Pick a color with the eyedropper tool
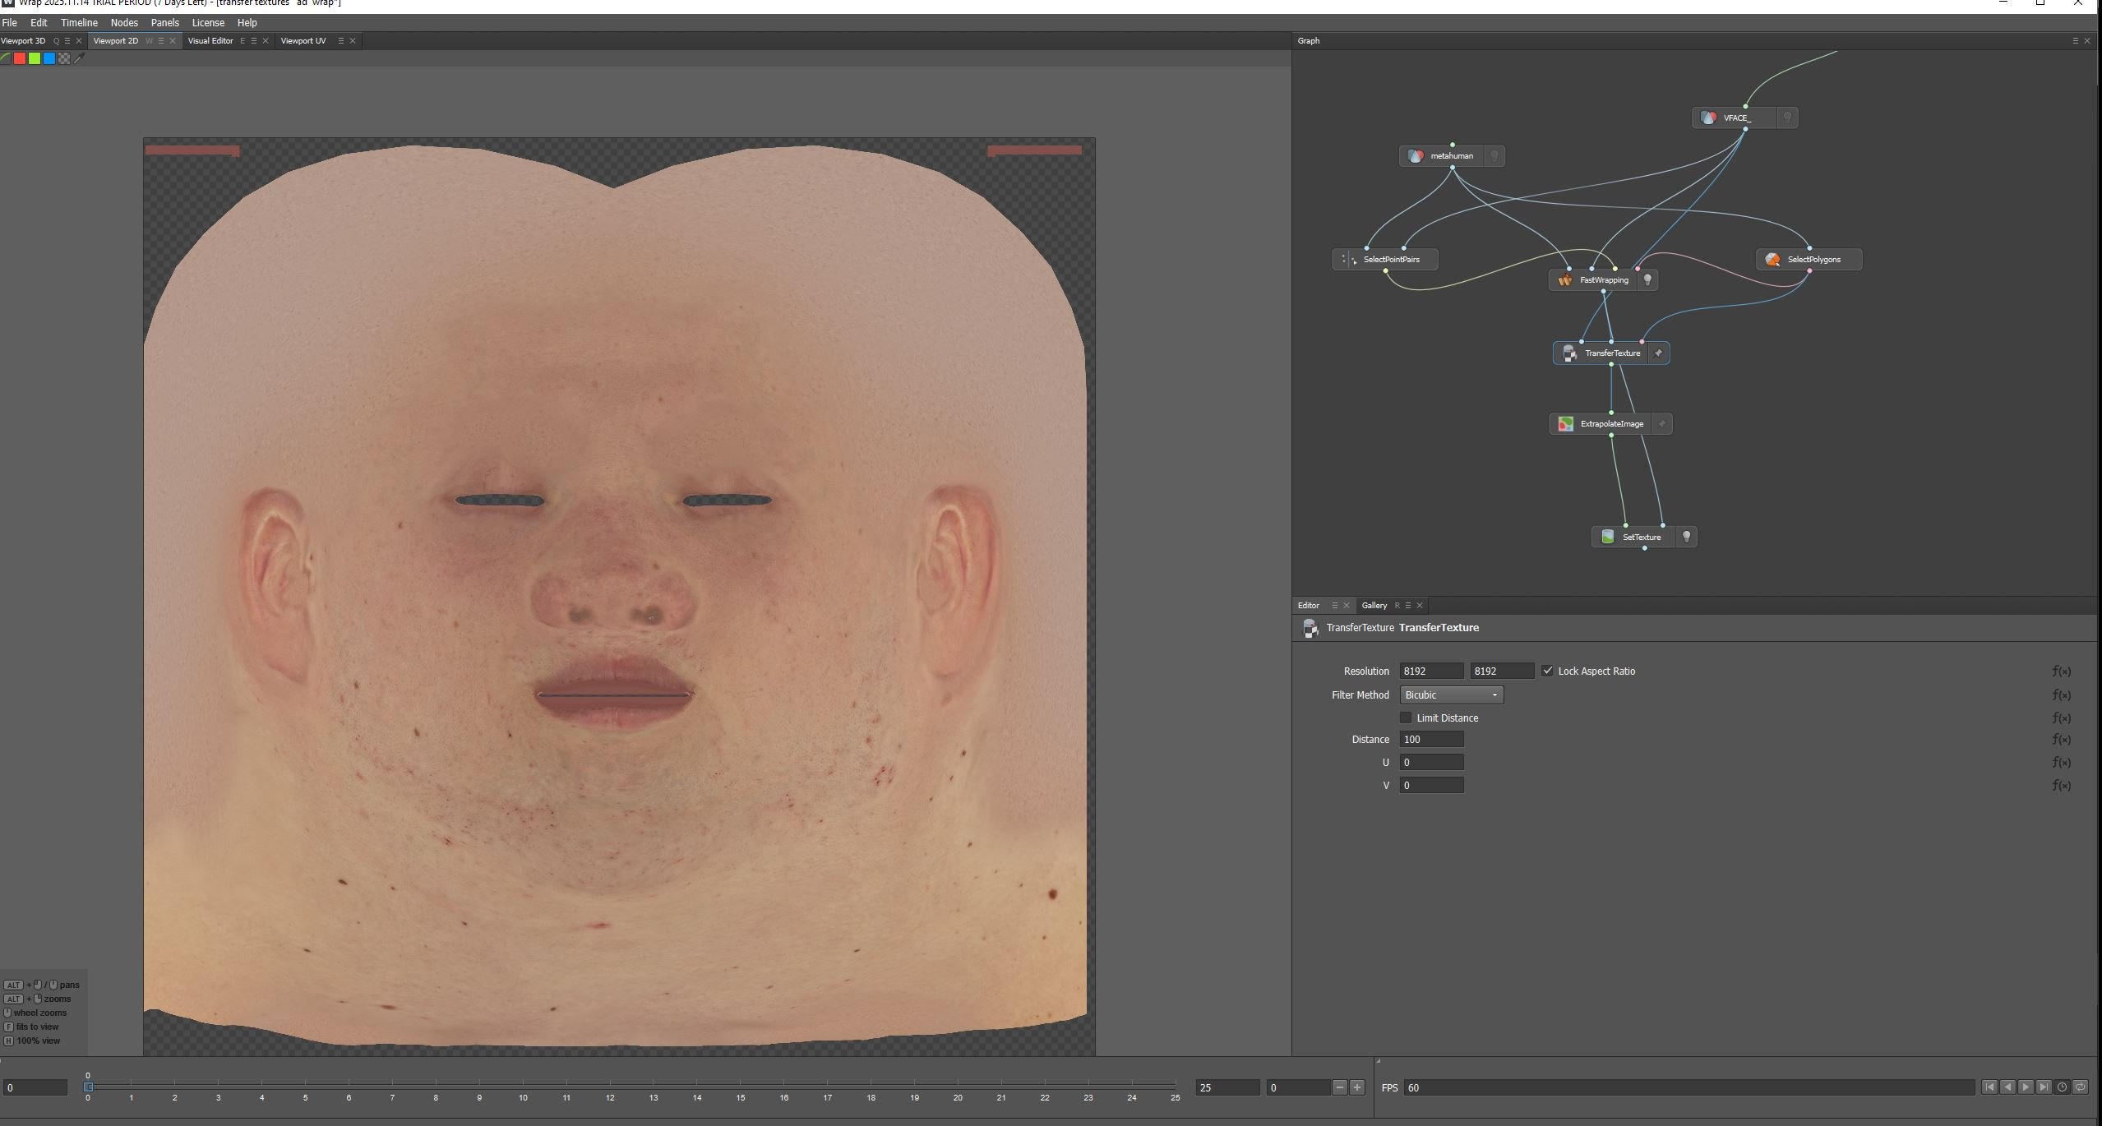 (x=79, y=58)
